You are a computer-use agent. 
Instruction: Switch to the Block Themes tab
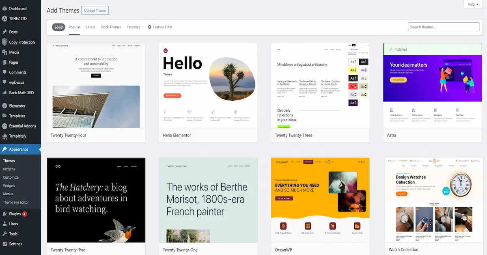click(111, 27)
